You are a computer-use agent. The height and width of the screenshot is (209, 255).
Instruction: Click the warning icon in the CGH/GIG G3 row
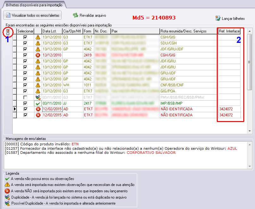coord(38,37)
